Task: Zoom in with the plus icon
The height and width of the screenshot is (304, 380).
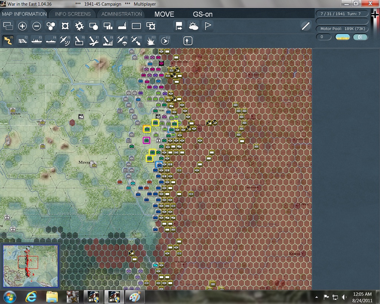Action: (x=22, y=26)
